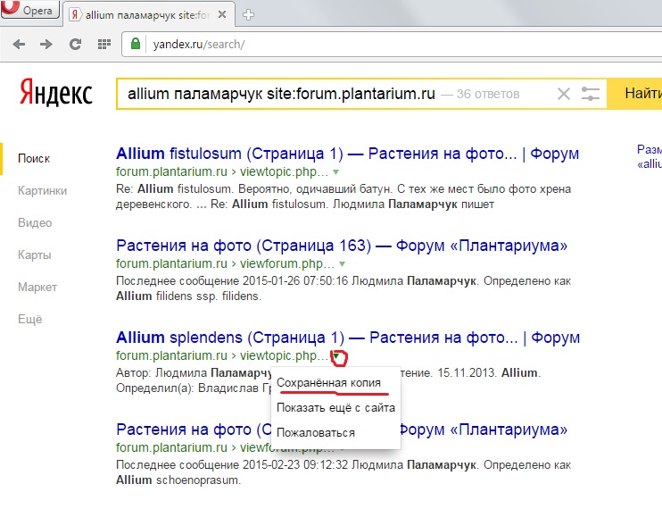Open a new browser tab
The image size is (662, 509).
249,14
